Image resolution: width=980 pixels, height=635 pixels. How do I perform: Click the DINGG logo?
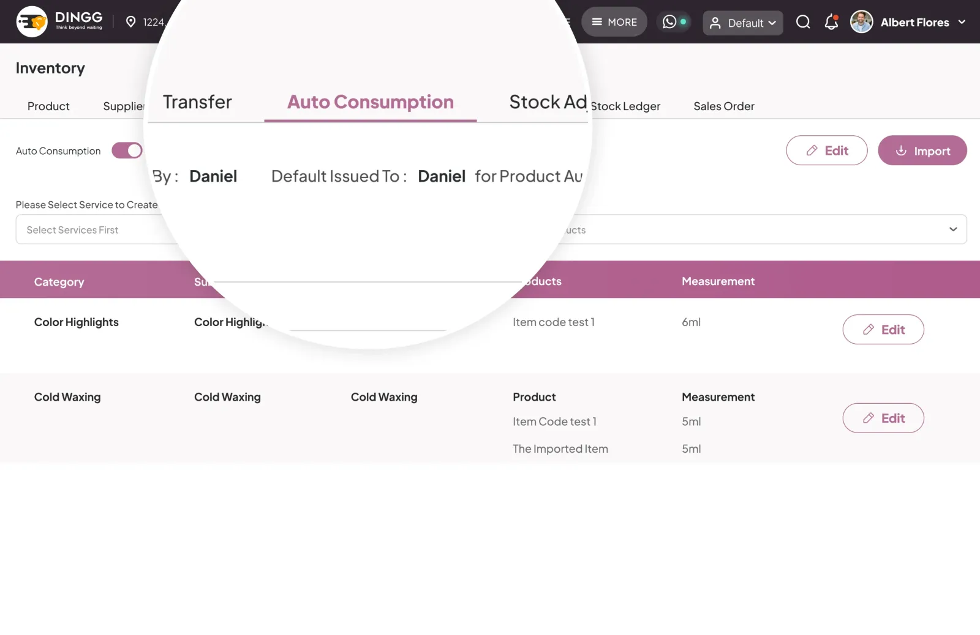[59, 21]
